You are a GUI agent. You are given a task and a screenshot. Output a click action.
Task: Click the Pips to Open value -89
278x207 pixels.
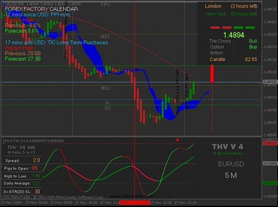coord(34,168)
